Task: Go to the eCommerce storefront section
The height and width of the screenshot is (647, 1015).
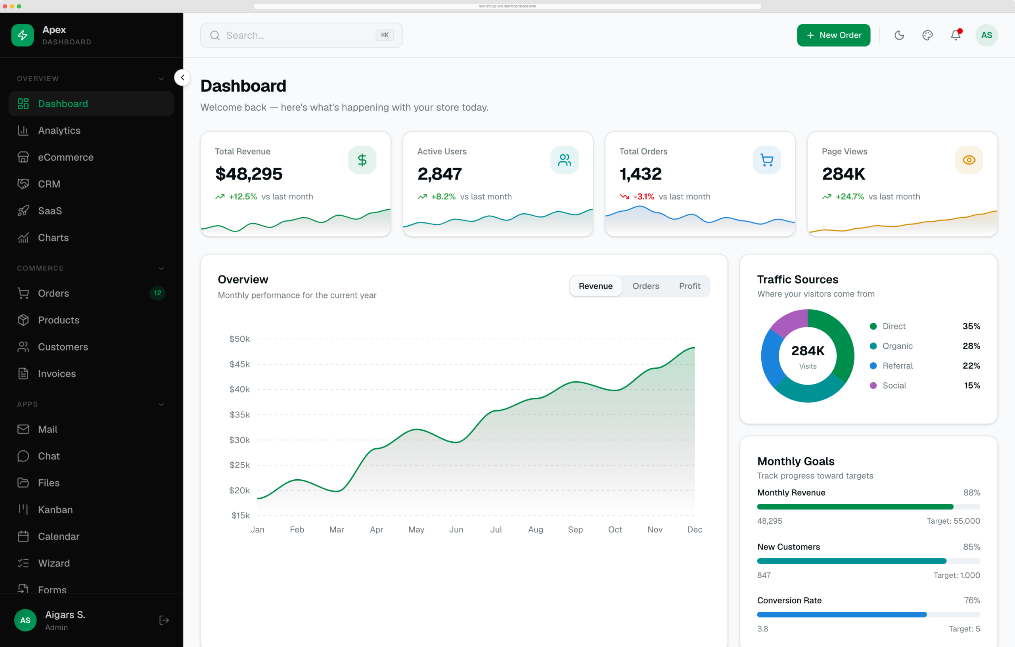Action: [x=91, y=157]
